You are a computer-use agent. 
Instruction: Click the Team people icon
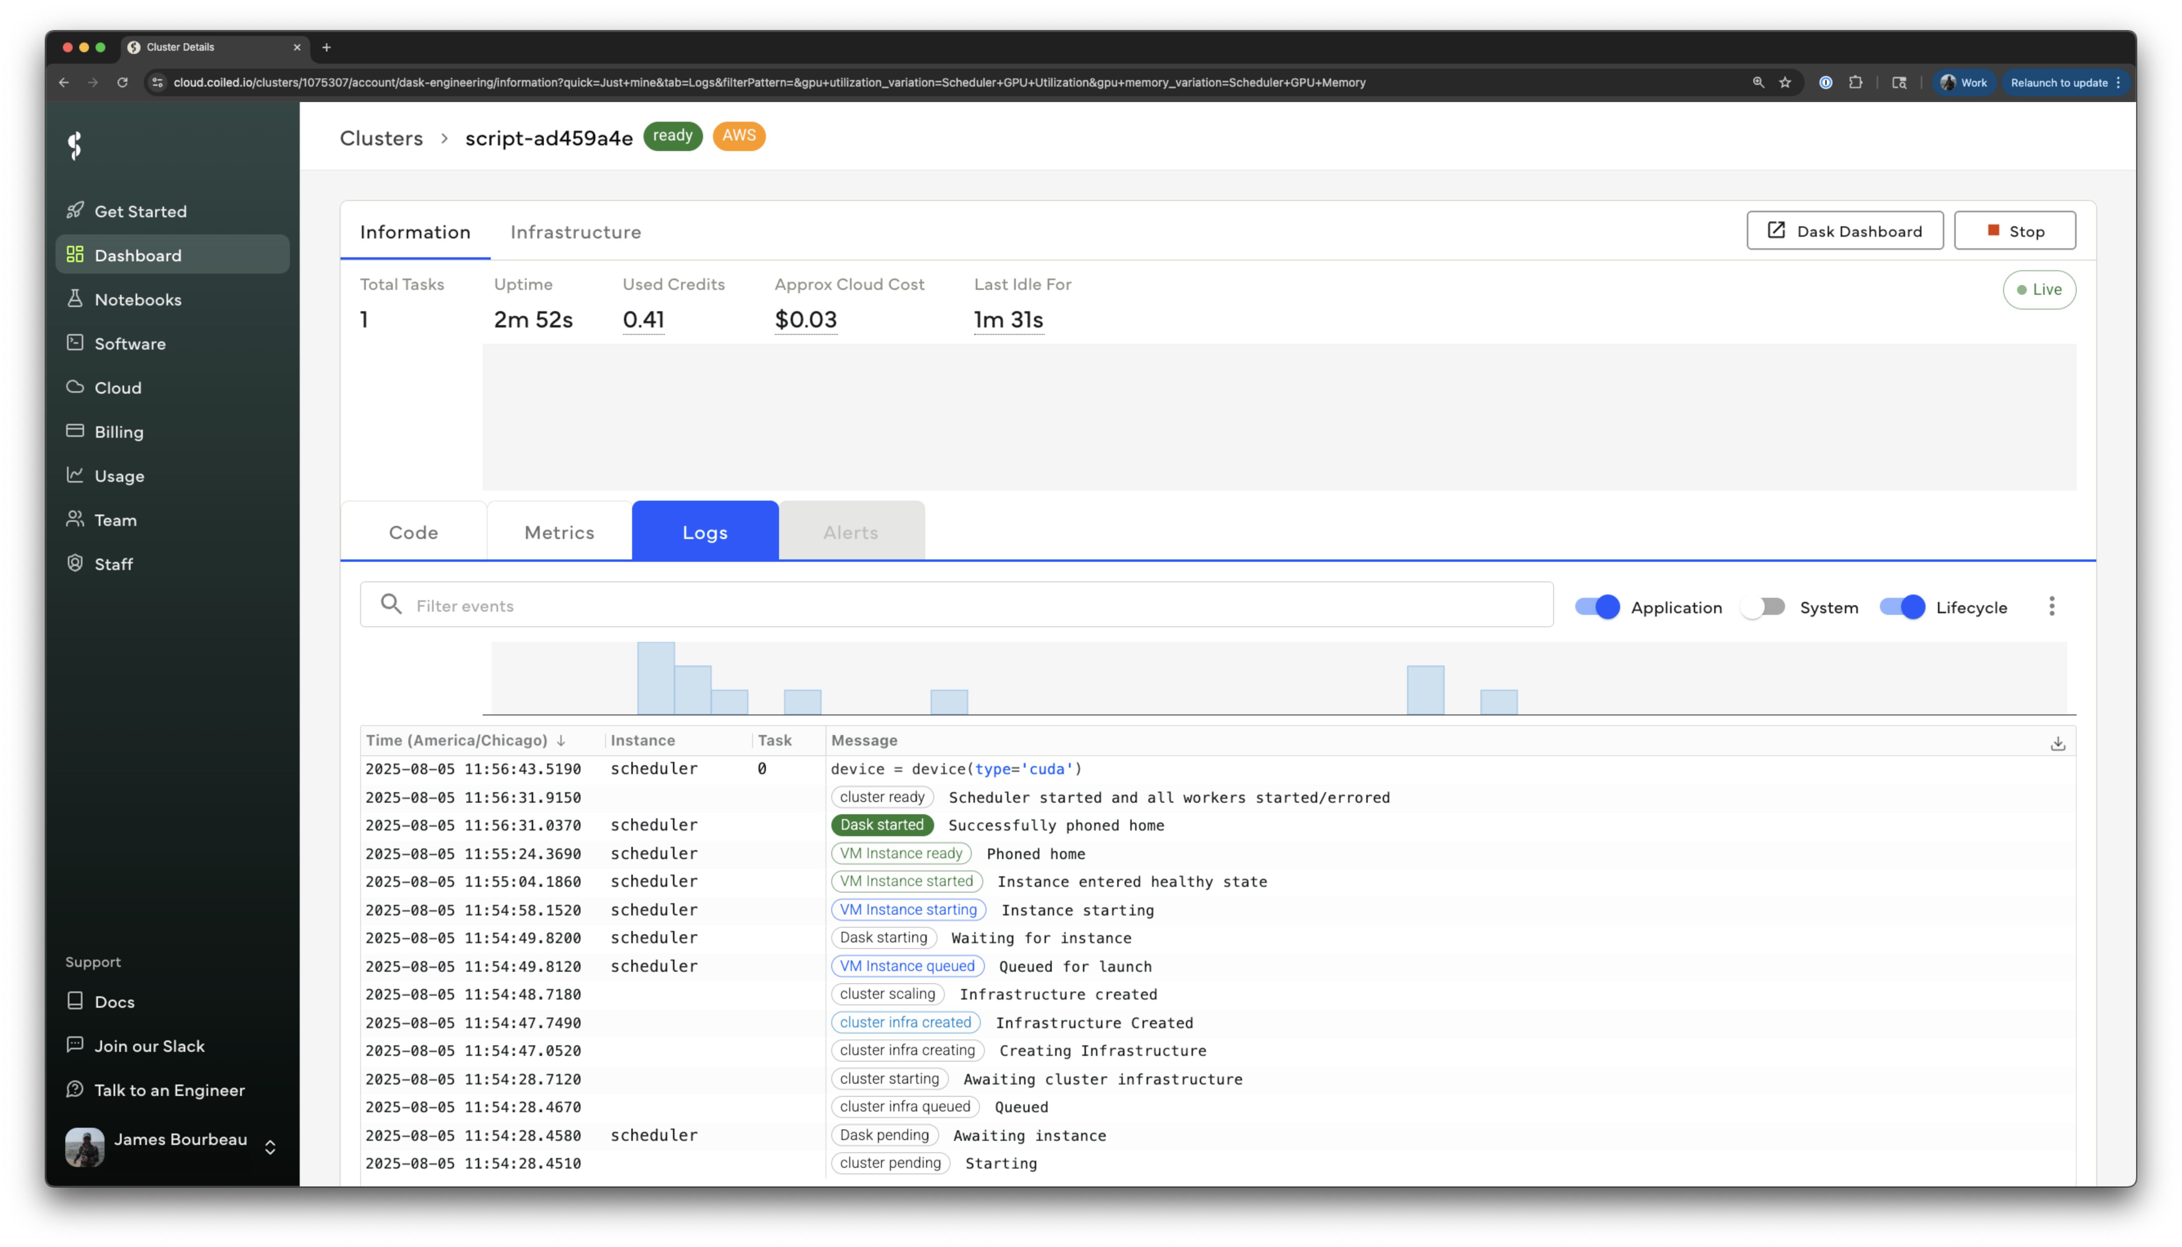[76, 519]
